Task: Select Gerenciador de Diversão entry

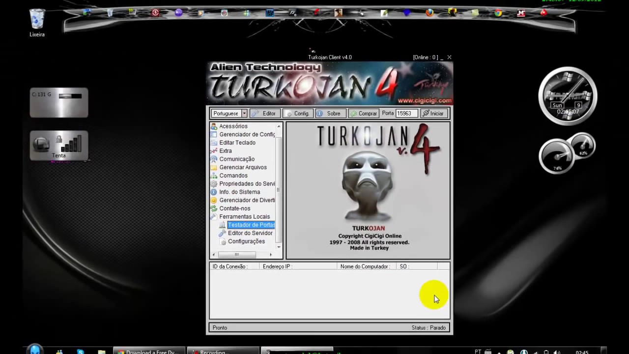Action: click(x=247, y=200)
